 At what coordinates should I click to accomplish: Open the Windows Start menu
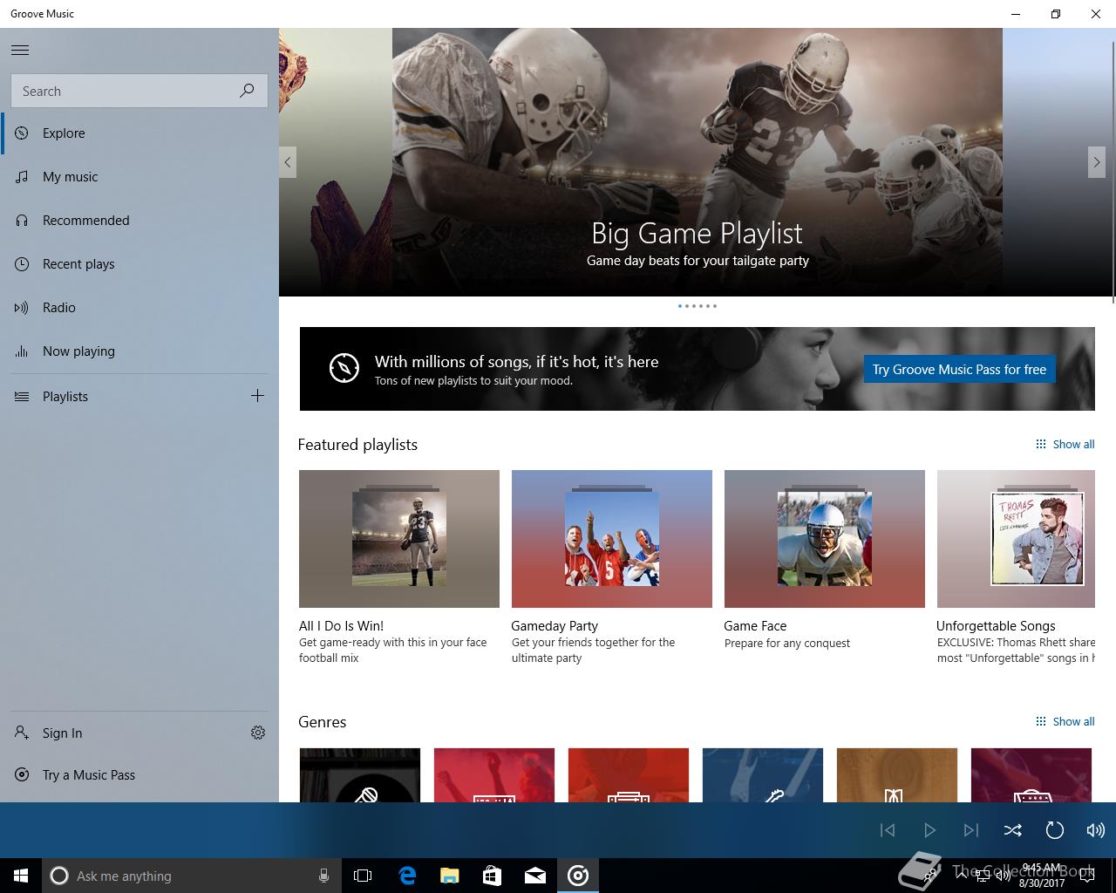click(x=21, y=876)
